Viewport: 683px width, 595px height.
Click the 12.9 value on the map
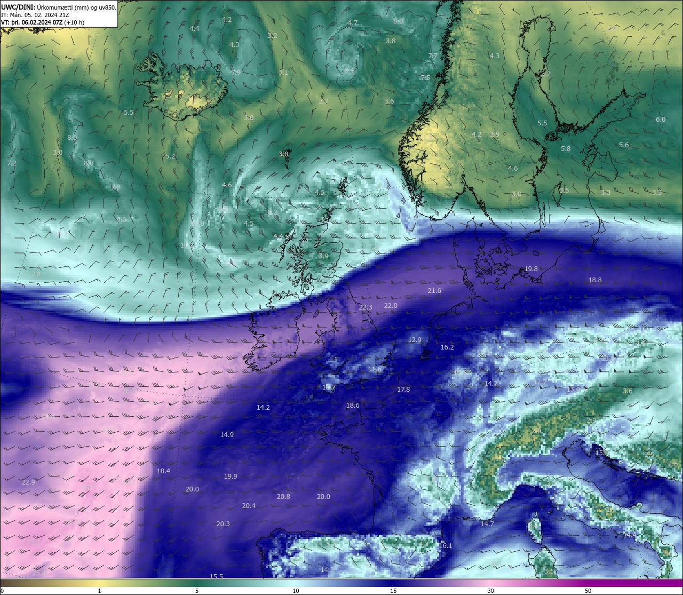(x=415, y=340)
